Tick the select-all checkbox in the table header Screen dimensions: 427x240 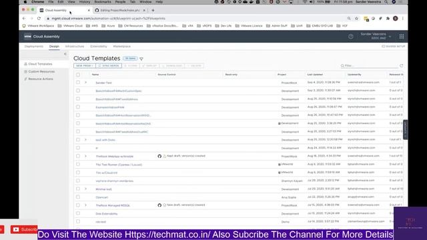tap(78, 75)
